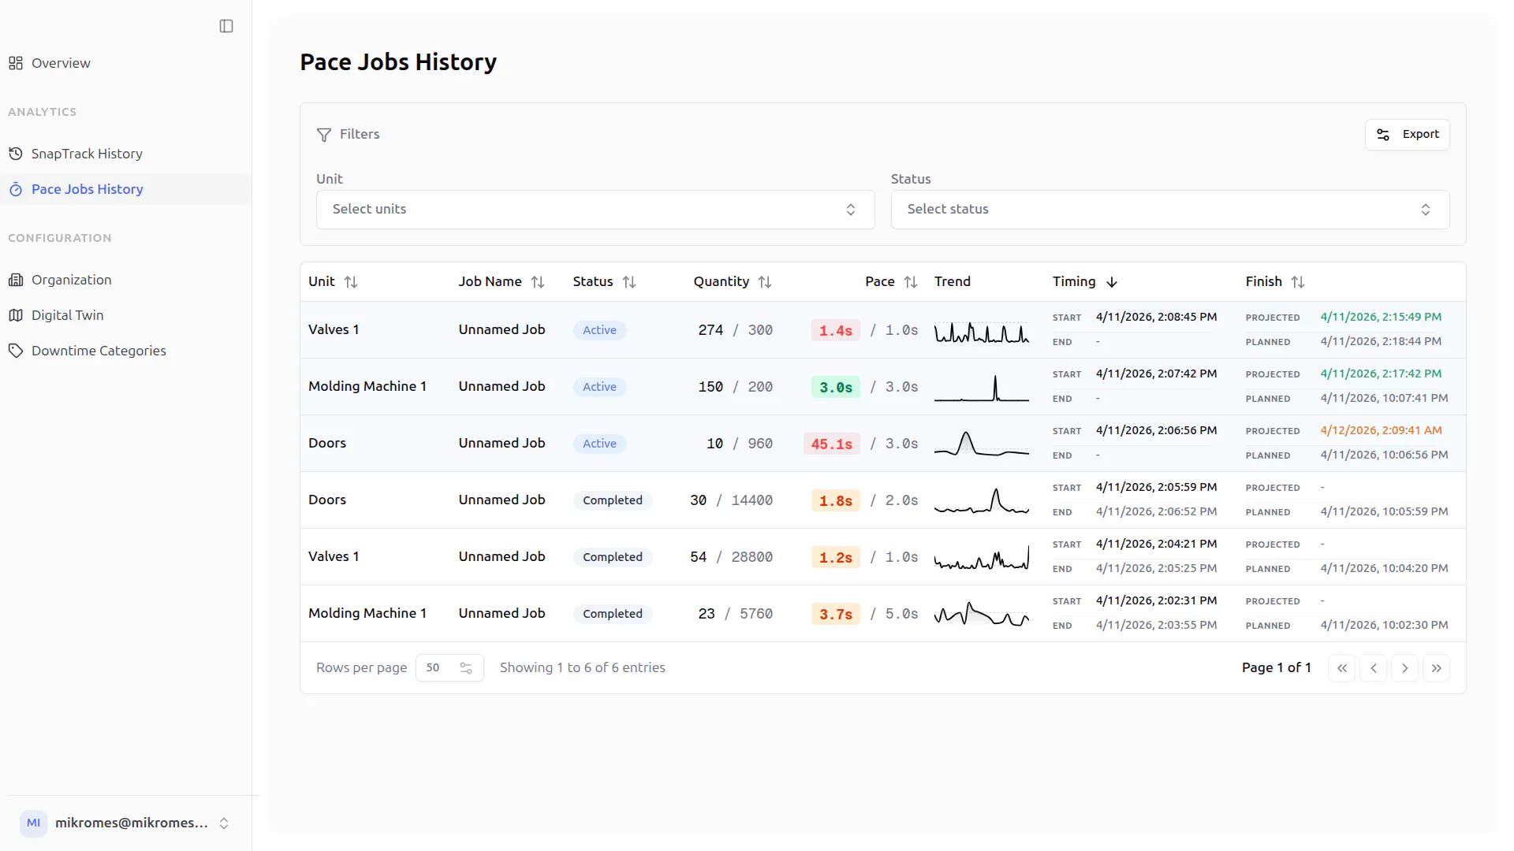Change rows per page setting
Screen dimensions: 1514x851
tap(449, 668)
